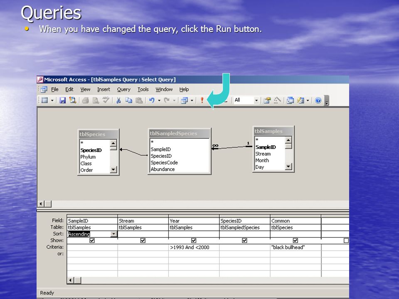Click the Undo arrow icon
This screenshot has width=399, height=299.
pyautogui.click(x=152, y=100)
